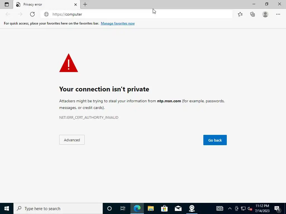This screenshot has height=214, width=286.
Task: Open File Explorer from taskbar
Action: (x=151, y=208)
